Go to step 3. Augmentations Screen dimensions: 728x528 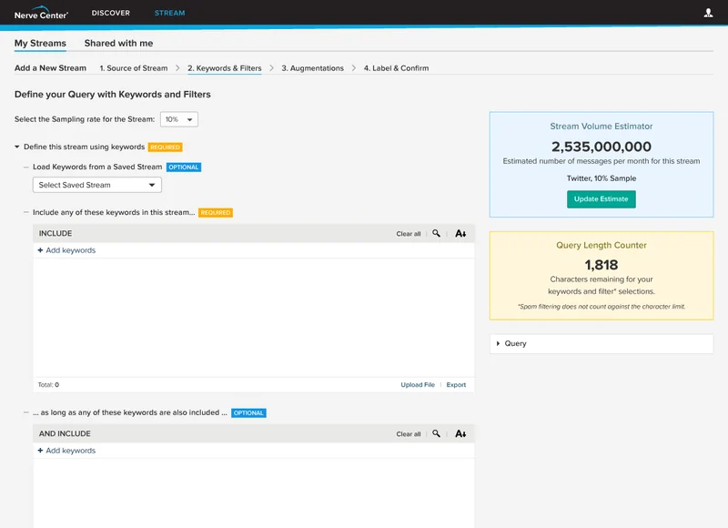[x=312, y=68]
